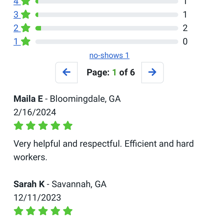Open the no-shows 1 link
Image resolution: width=219 pixels, height=219 pixels.
click(x=109, y=55)
